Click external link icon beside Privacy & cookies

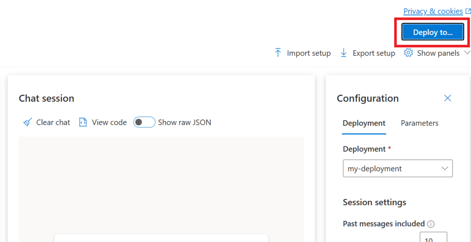point(468,11)
